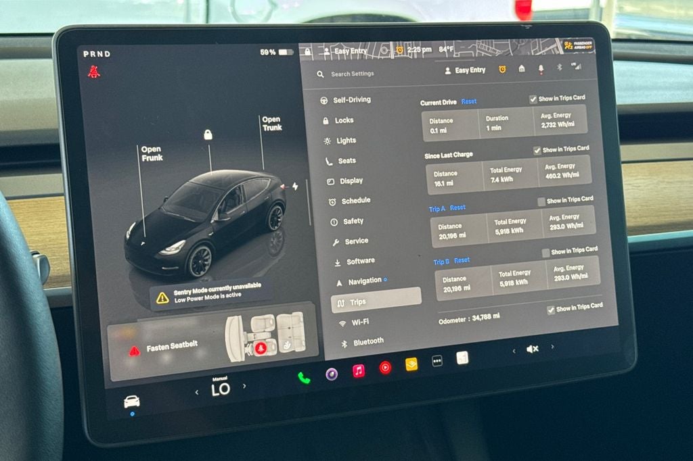Viewport: 693px width, 461px height.
Task: Tap the Search Settings field
Action: point(352,74)
